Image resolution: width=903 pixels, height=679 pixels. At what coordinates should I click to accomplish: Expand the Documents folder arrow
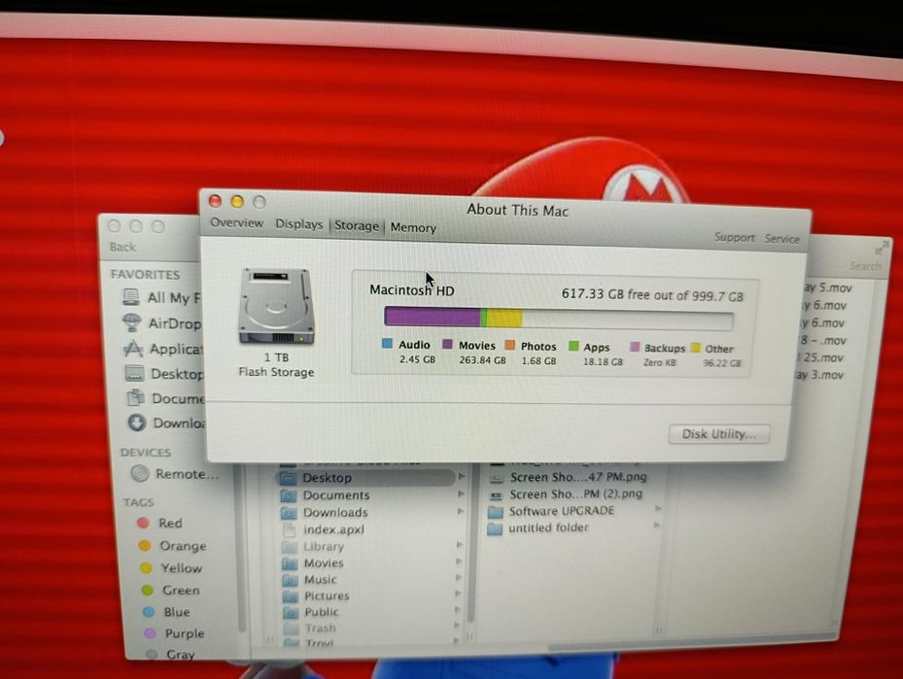click(461, 493)
